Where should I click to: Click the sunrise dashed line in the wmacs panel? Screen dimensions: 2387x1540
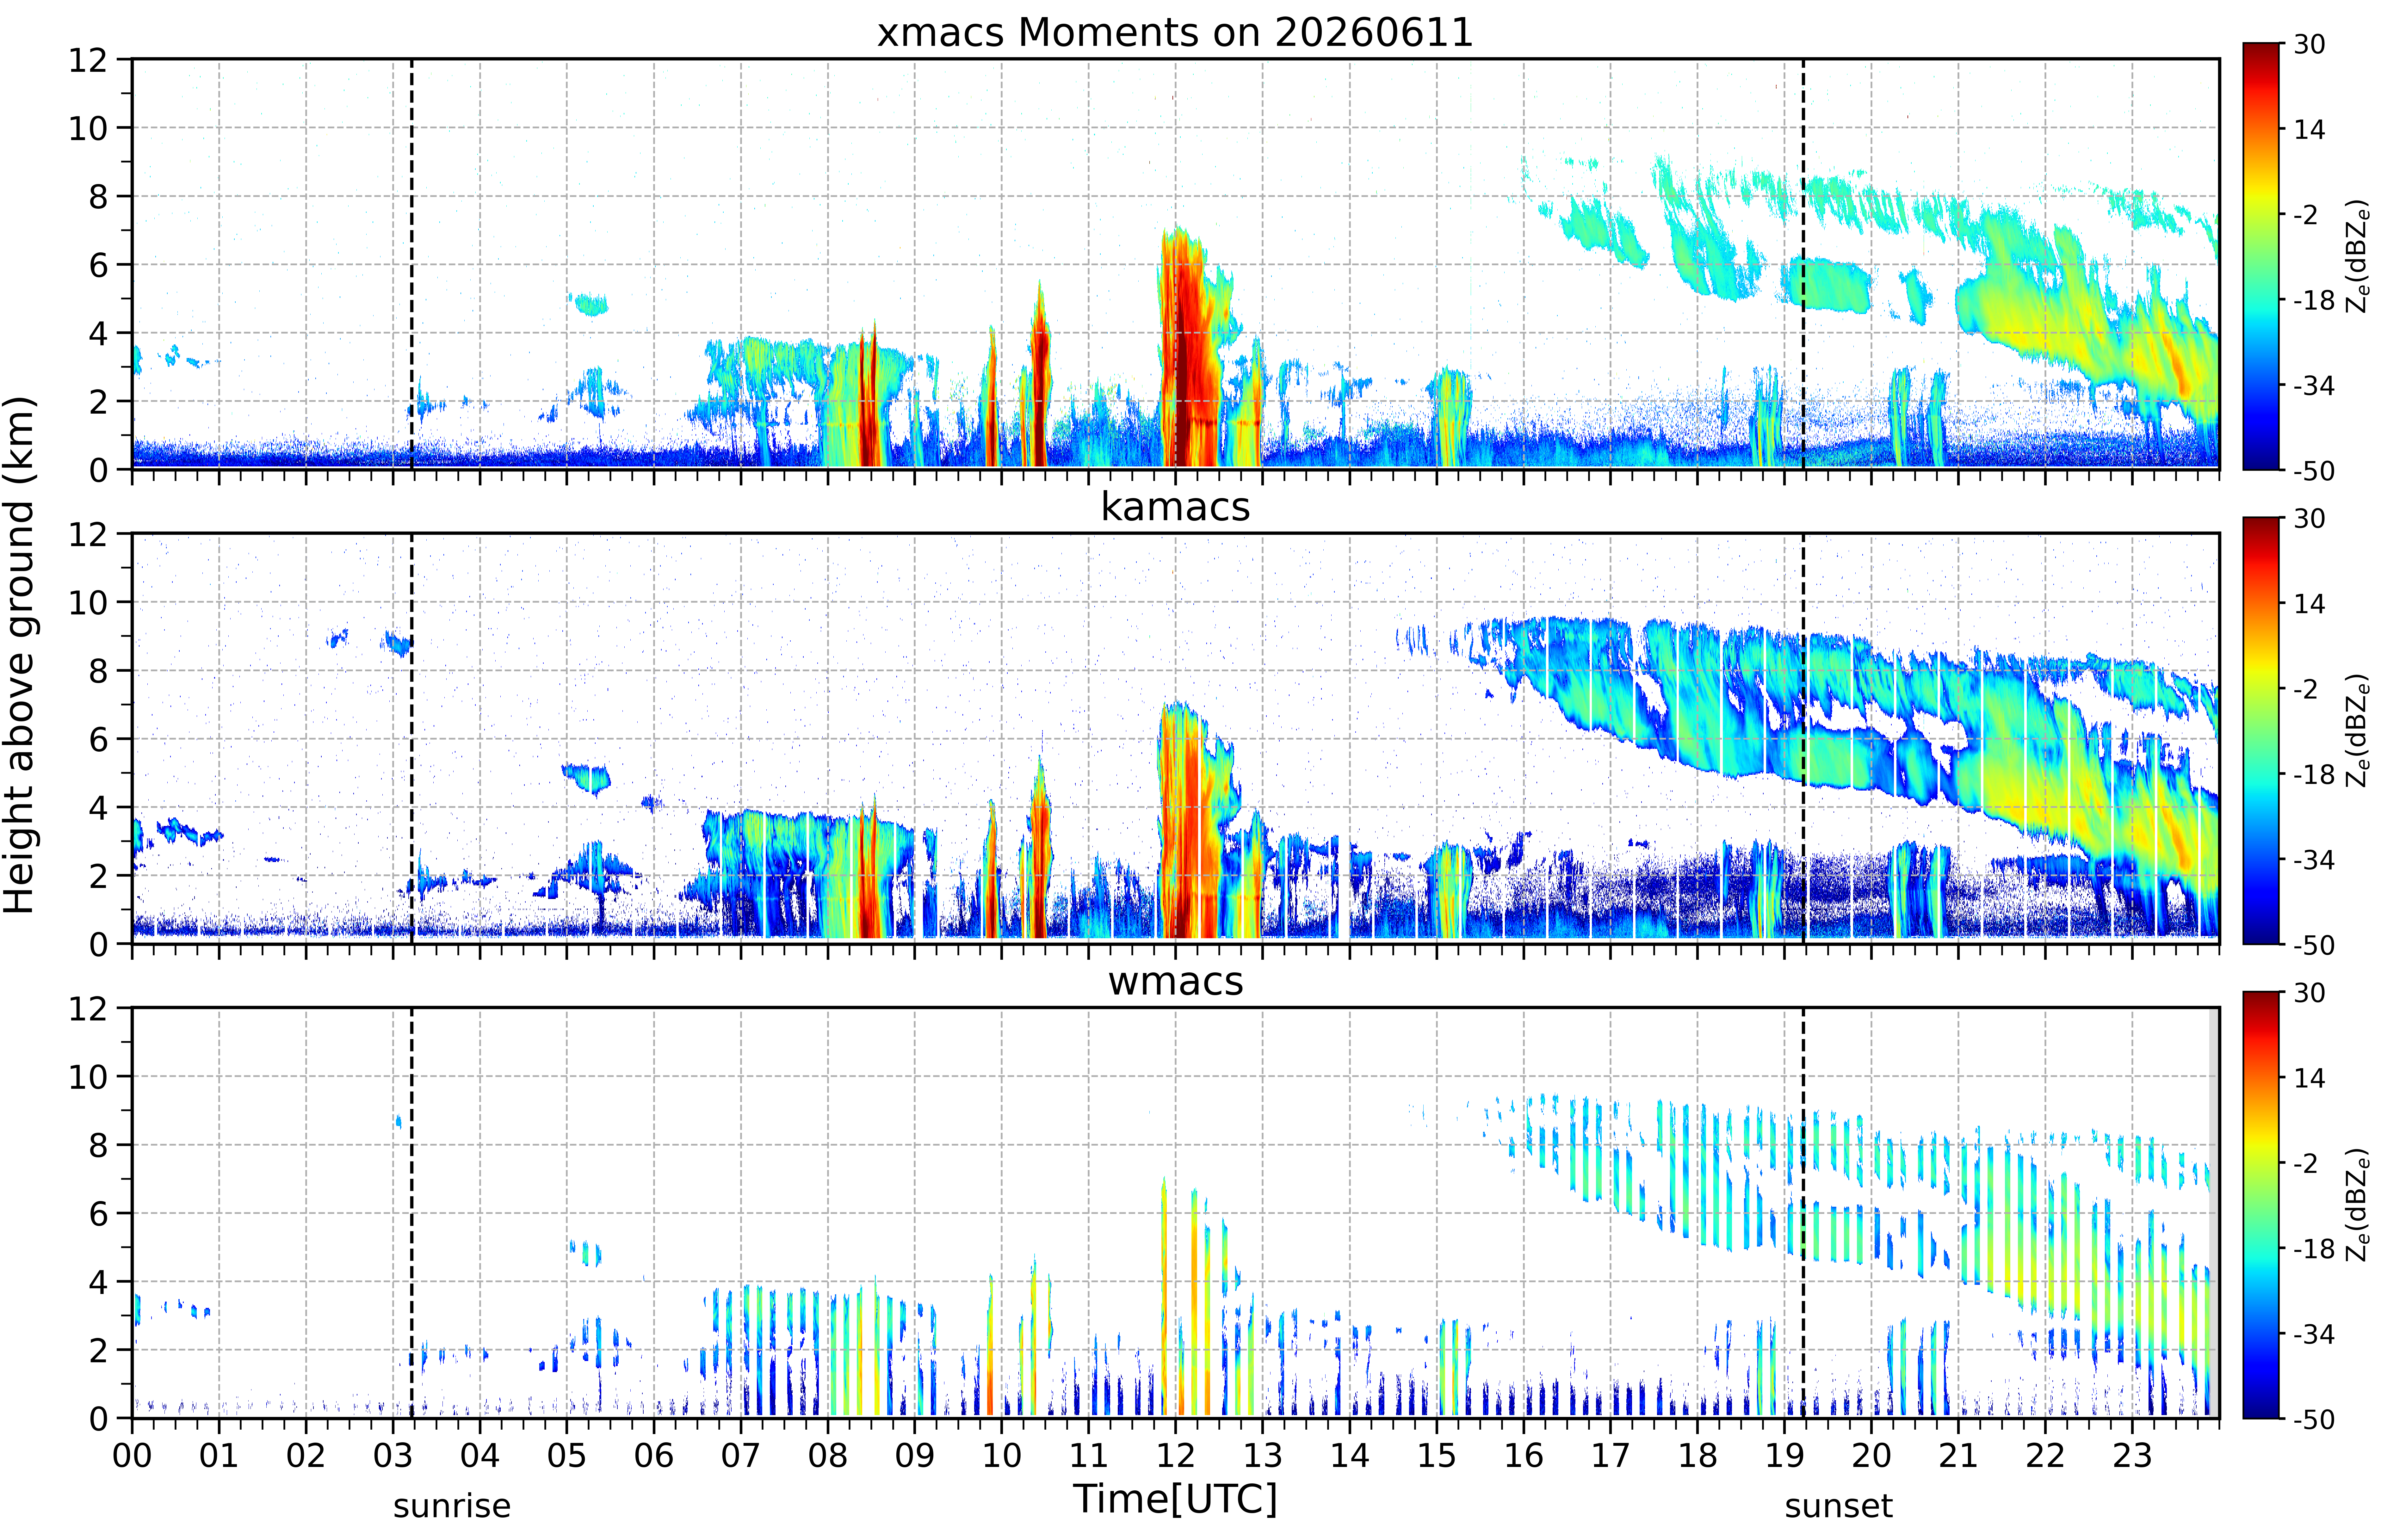pyautogui.click(x=412, y=1213)
